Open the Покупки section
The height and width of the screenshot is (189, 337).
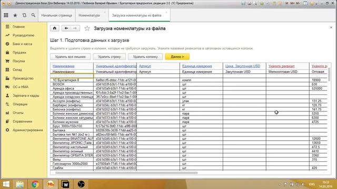[19, 61]
